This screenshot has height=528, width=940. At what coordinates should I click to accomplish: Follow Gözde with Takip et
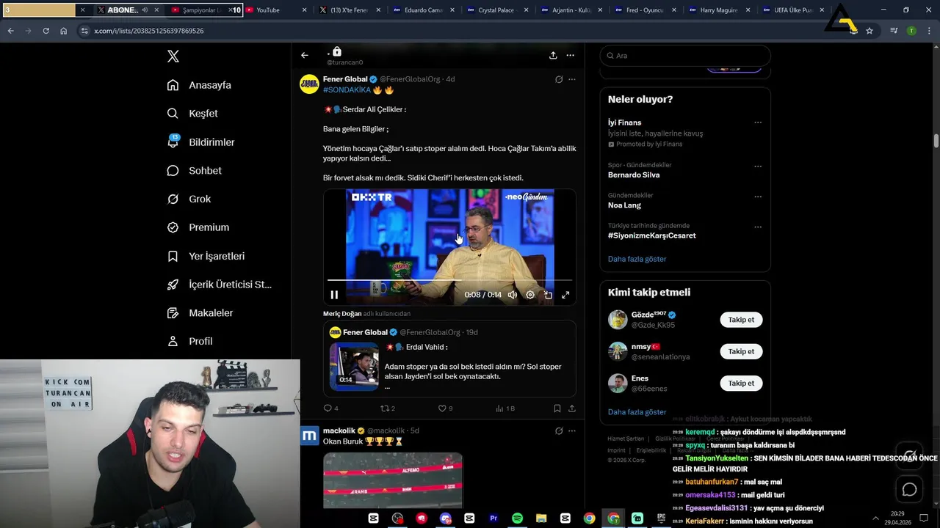(741, 320)
